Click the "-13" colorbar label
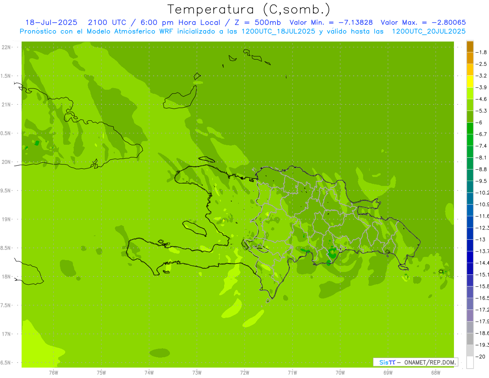 click(x=481, y=239)
